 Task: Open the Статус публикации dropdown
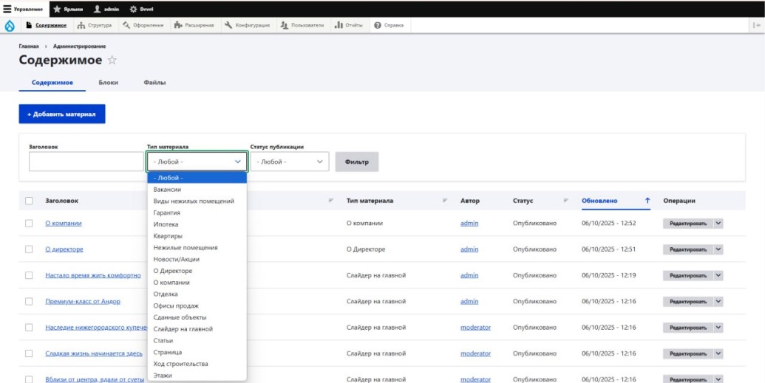[x=290, y=162]
